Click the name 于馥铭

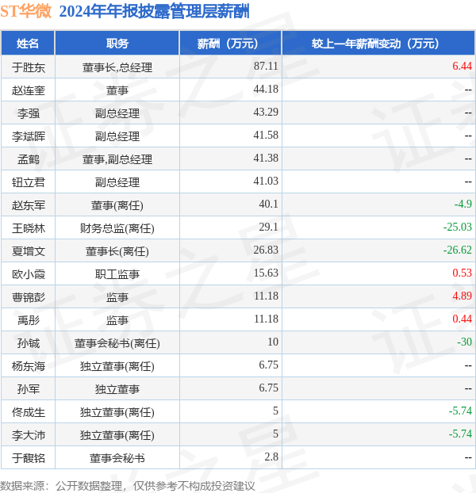click(29, 458)
